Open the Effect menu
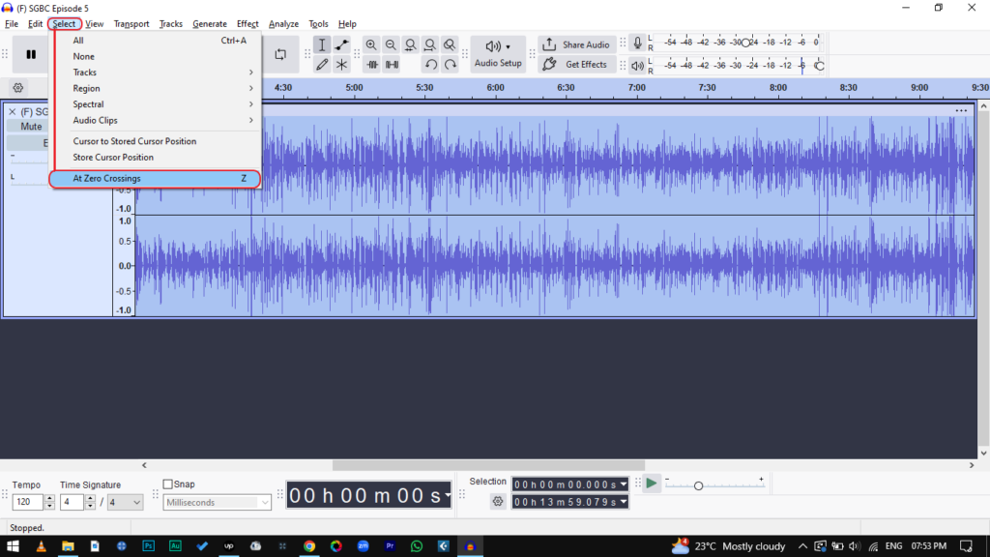Viewport: 990px width, 557px height. click(247, 24)
